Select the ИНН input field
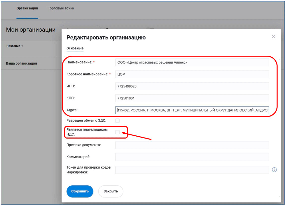 (192, 86)
